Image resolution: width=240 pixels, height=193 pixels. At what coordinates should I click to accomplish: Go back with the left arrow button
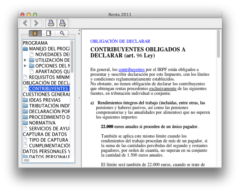(x=25, y=23)
